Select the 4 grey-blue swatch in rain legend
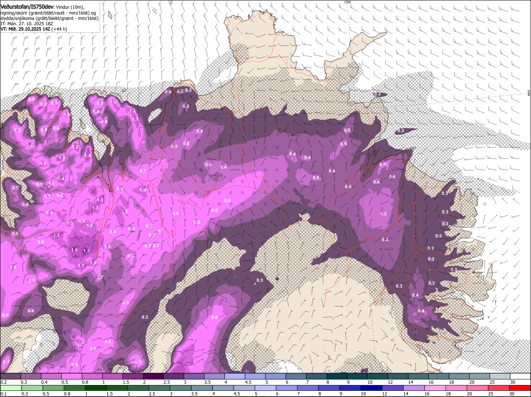531x397 pixels. pyautogui.click(x=223, y=388)
